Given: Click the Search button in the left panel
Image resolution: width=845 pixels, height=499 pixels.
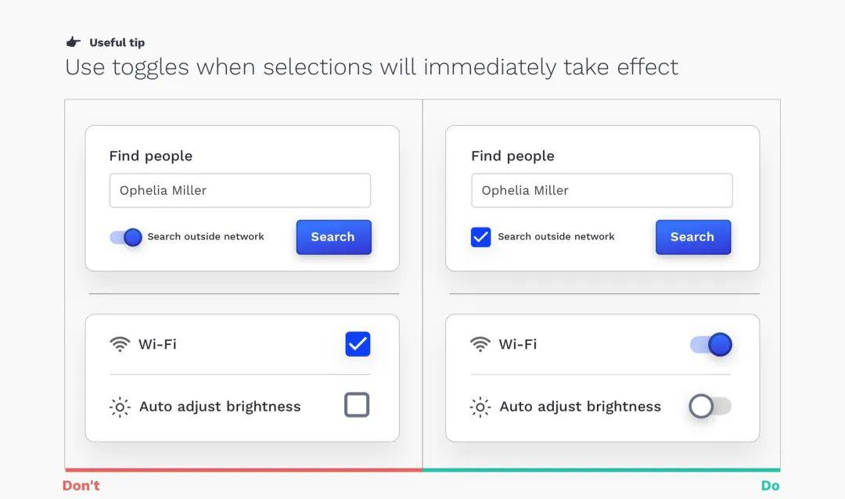Looking at the screenshot, I should pos(333,237).
